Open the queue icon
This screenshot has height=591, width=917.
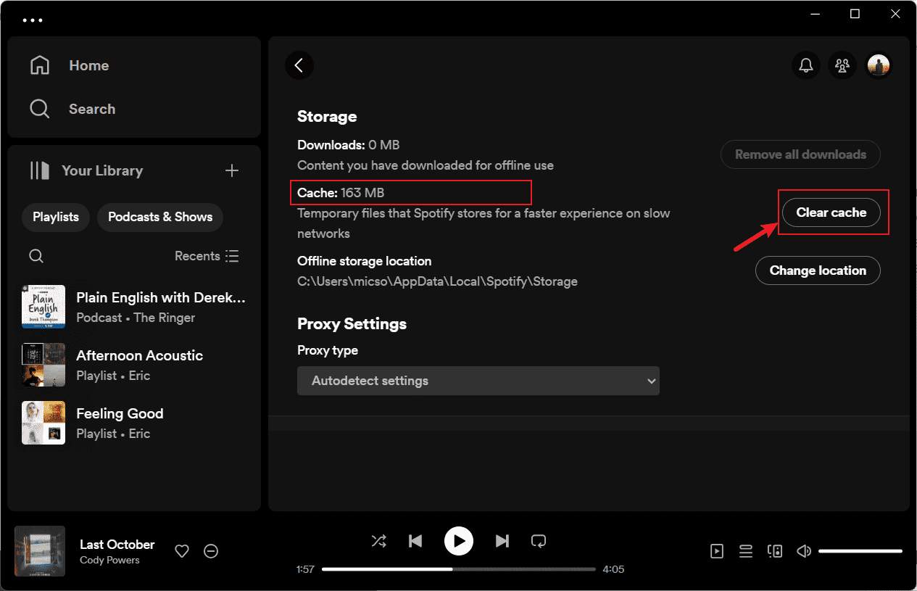tap(745, 551)
